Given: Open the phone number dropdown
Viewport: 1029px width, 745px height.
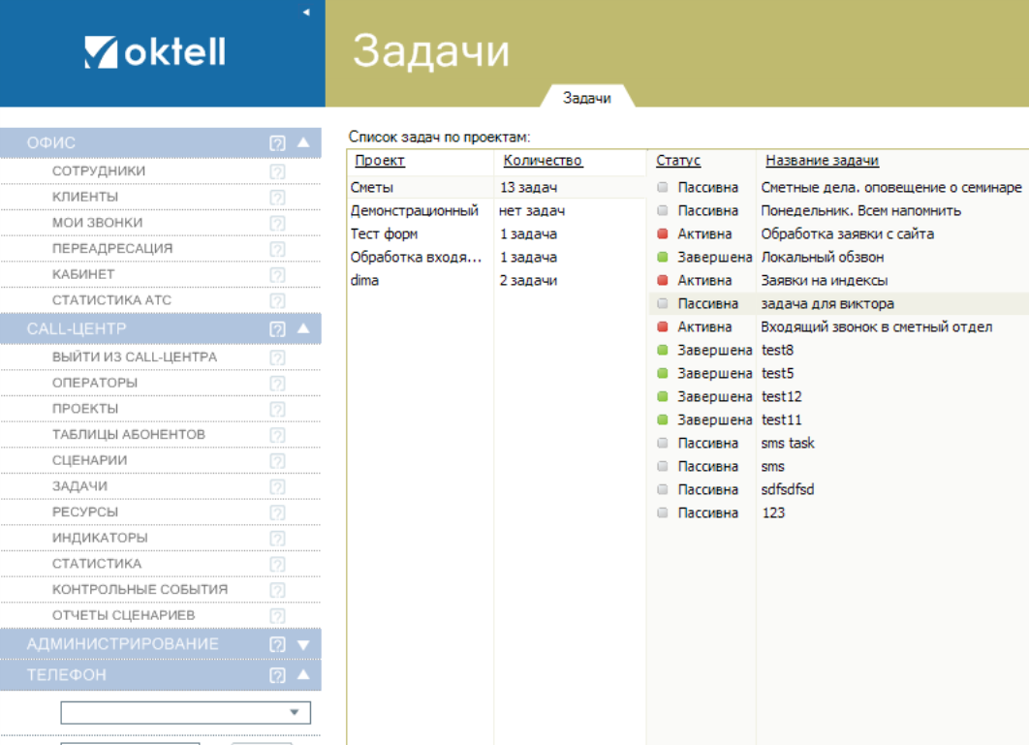Looking at the screenshot, I should pyautogui.click(x=295, y=713).
